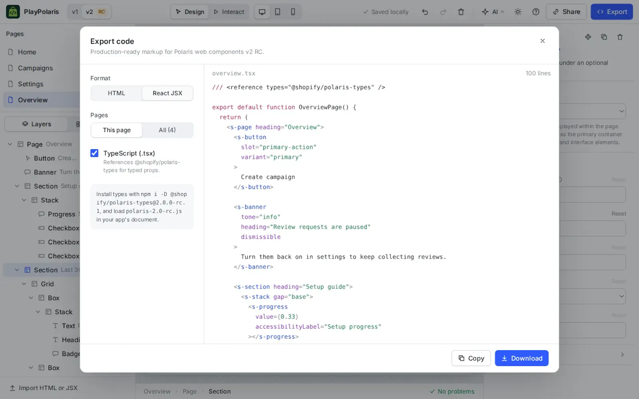Select the Home page item

pyautogui.click(x=42, y=52)
